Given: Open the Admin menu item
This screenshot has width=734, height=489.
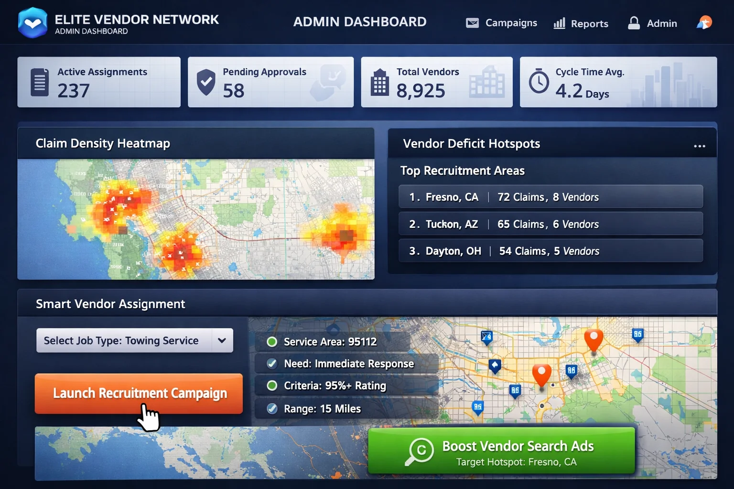Looking at the screenshot, I should 652,23.
